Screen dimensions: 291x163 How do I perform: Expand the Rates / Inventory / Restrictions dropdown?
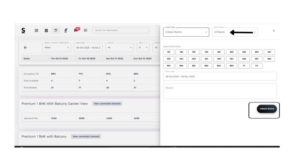(x=57, y=48)
